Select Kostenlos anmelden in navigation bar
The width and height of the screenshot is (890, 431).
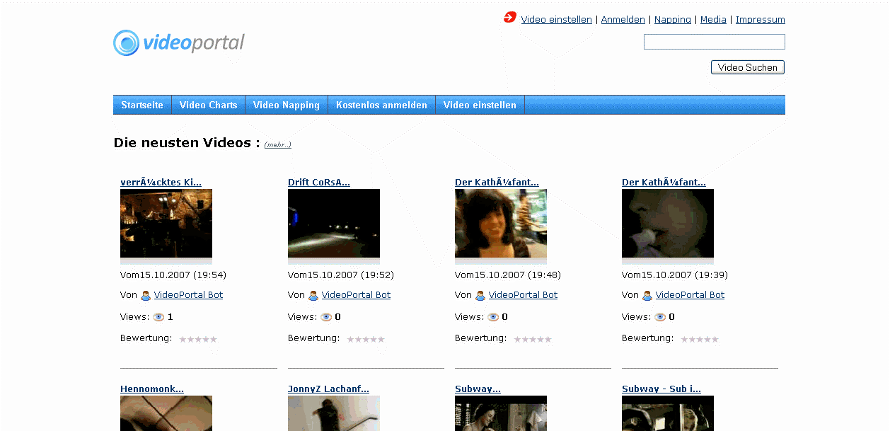(x=381, y=105)
